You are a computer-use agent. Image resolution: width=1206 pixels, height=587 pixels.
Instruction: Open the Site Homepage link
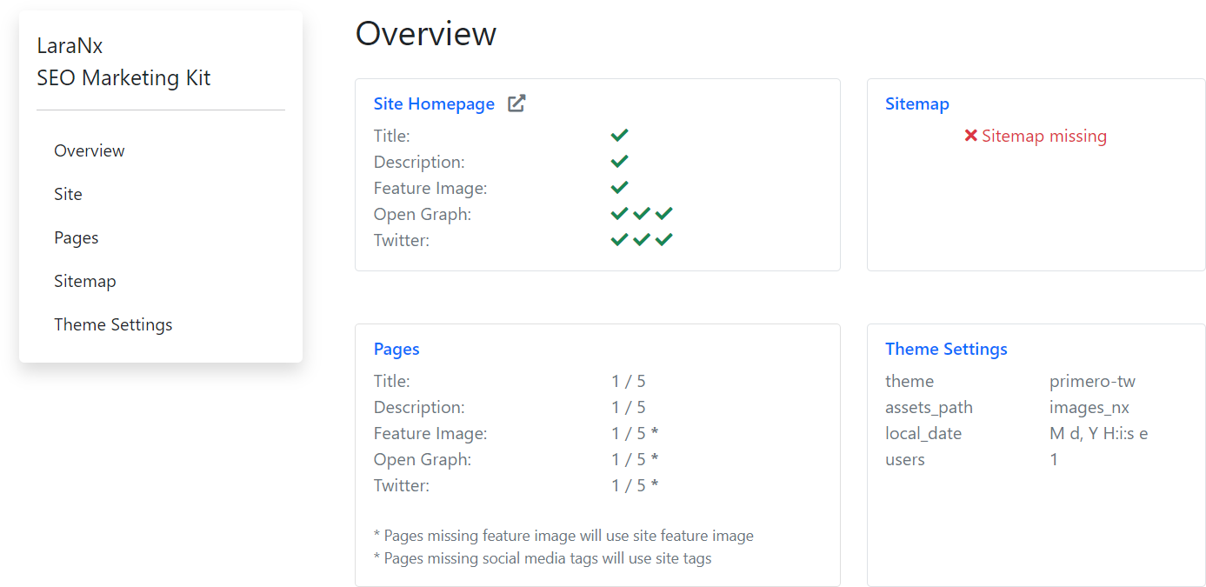coord(434,103)
